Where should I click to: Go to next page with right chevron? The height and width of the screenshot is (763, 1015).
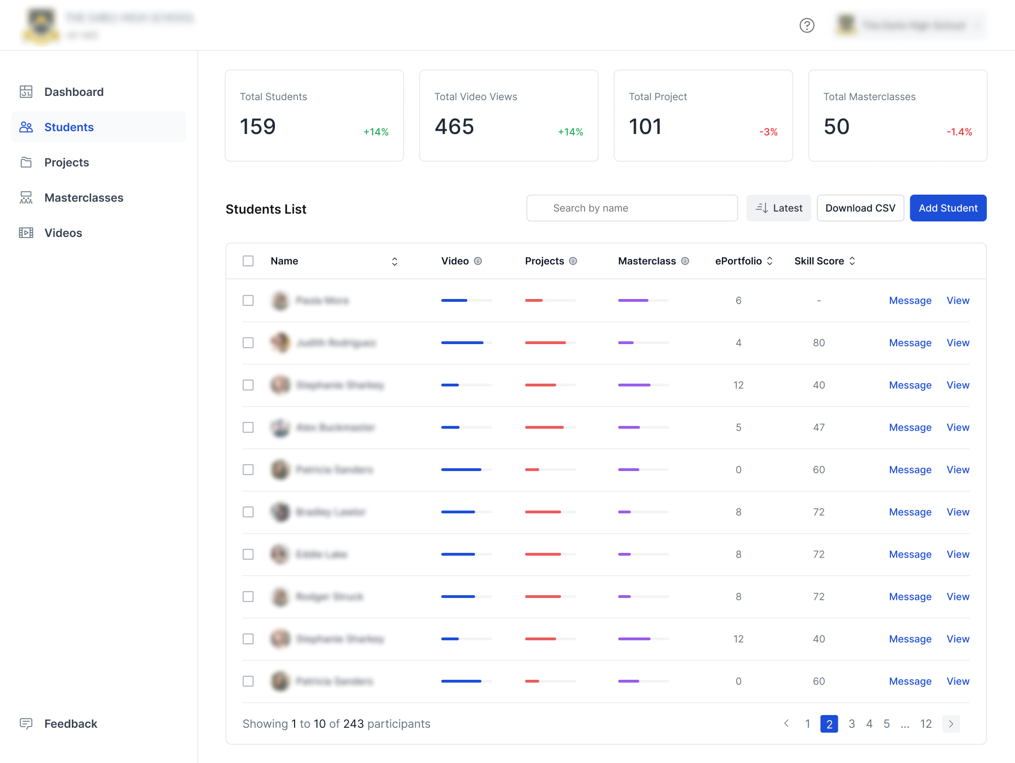[951, 724]
